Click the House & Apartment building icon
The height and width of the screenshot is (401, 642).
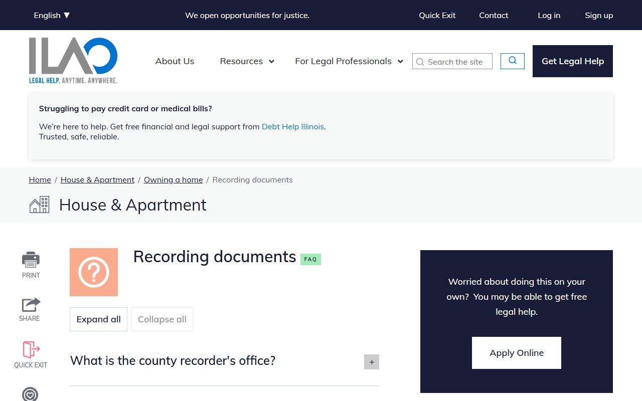(39, 205)
